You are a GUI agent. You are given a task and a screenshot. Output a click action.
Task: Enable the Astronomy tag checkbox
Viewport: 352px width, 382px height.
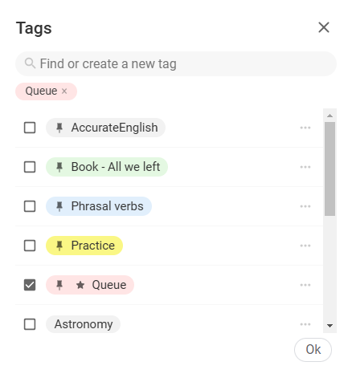click(x=30, y=324)
